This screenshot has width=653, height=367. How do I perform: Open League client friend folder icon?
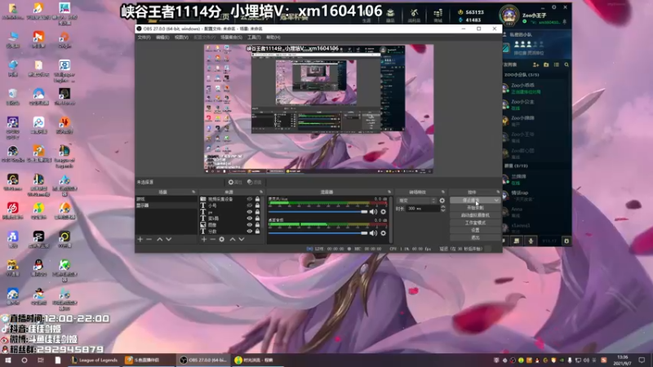click(x=546, y=65)
